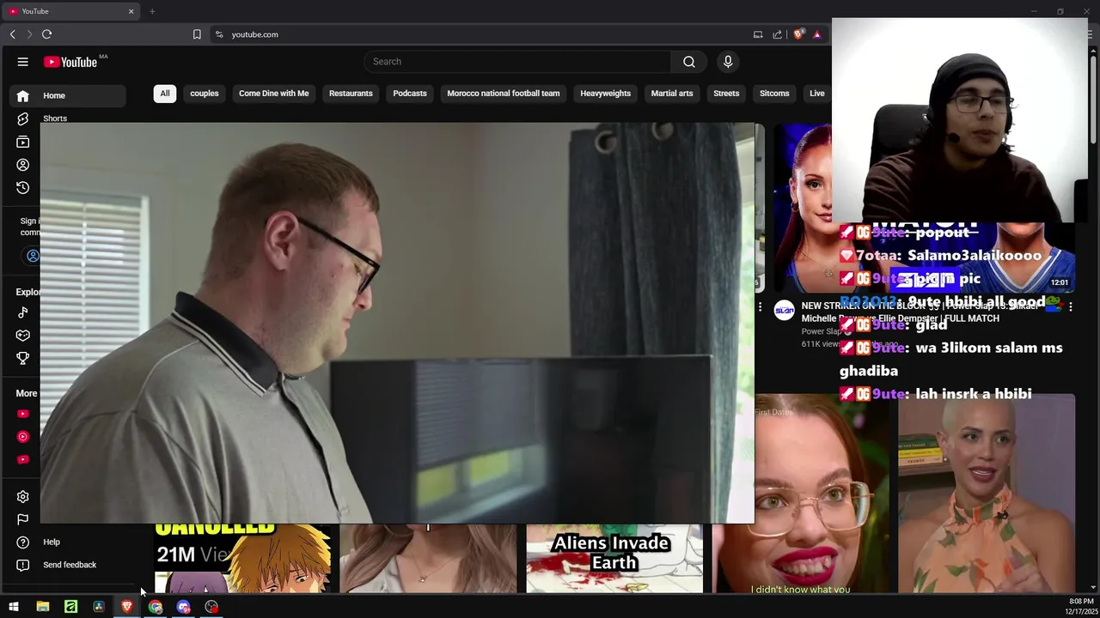Select the All filter chip

165,94
